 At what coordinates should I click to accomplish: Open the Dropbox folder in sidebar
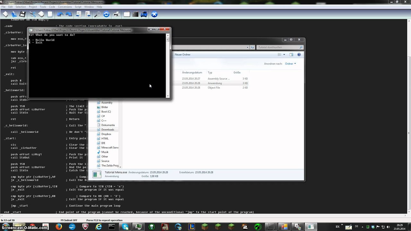(x=106, y=134)
